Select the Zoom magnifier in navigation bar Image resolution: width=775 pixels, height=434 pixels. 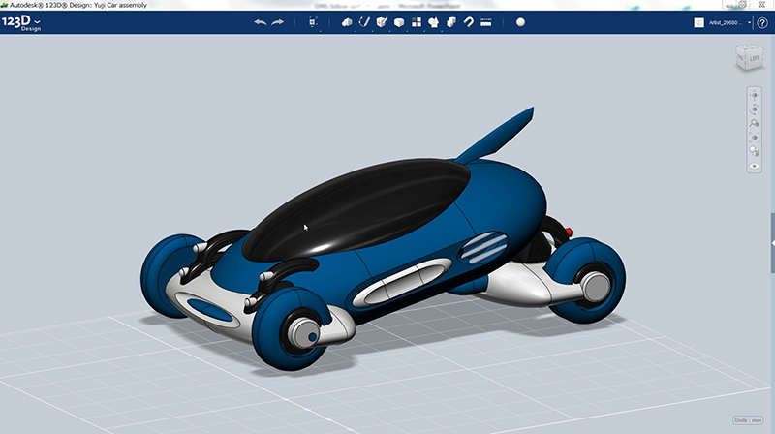(755, 124)
